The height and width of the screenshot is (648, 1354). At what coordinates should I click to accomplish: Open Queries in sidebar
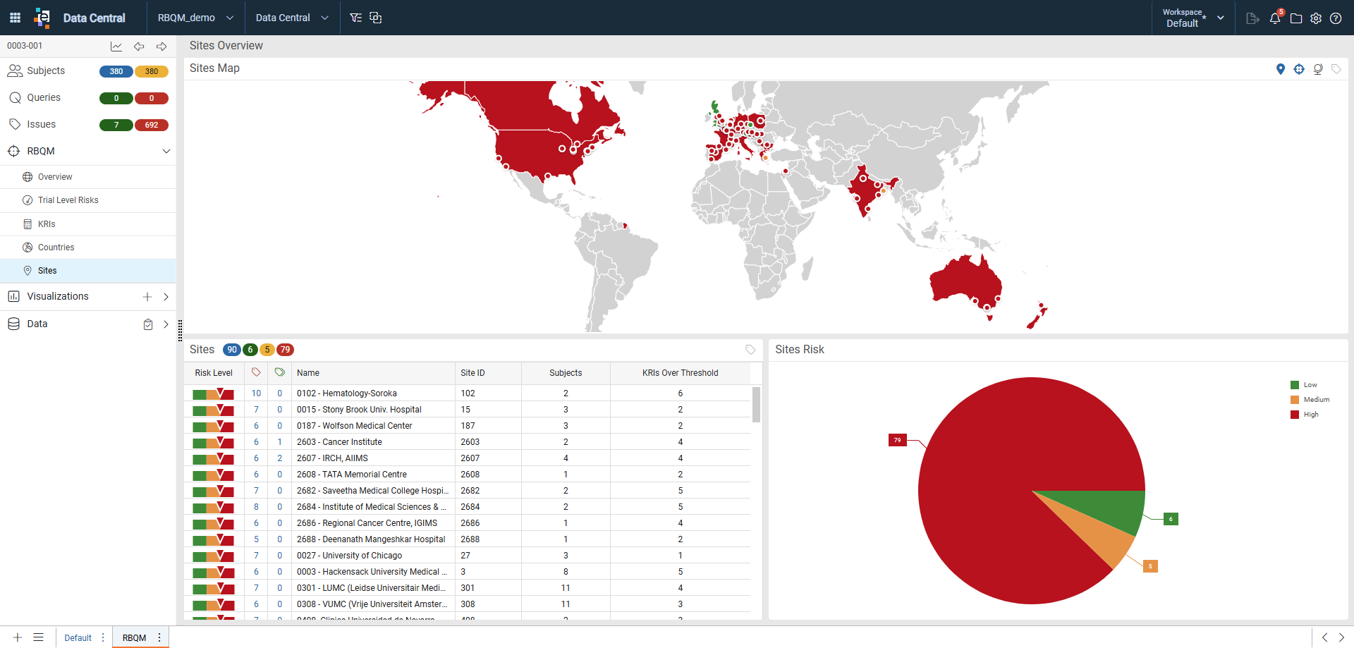click(x=44, y=97)
